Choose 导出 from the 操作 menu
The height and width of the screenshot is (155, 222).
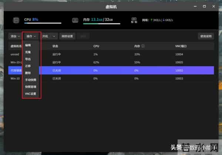[28, 59]
